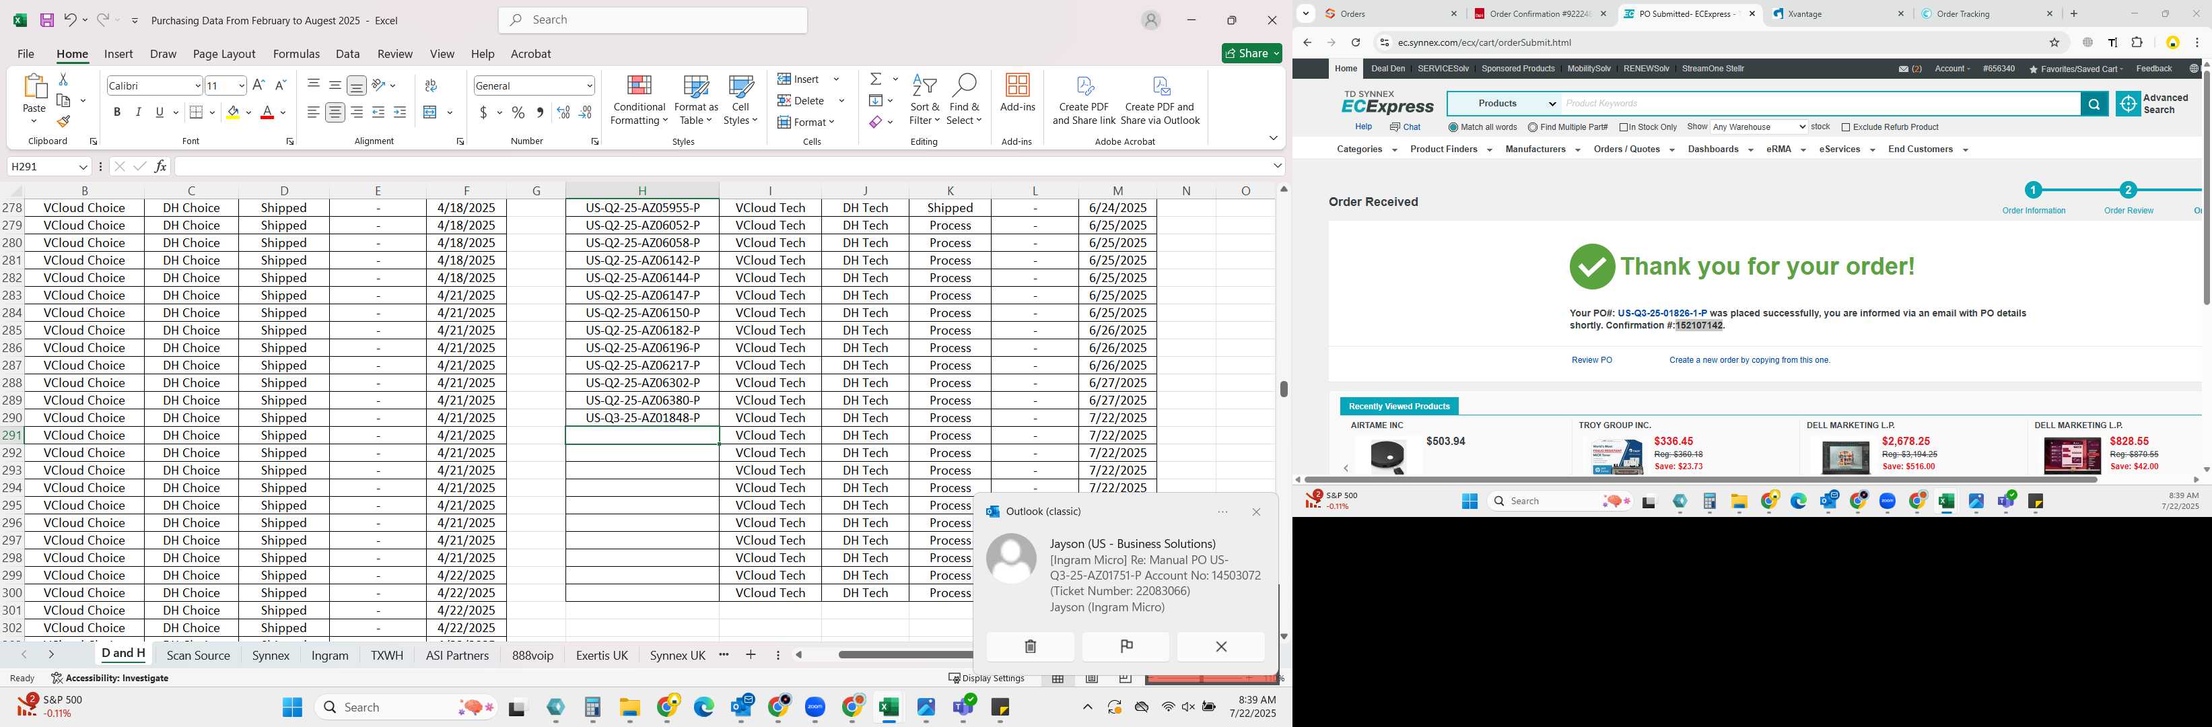The image size is (2212, 727).
Task: Open Find & Select magnifier tool
Action: [965, 100]
